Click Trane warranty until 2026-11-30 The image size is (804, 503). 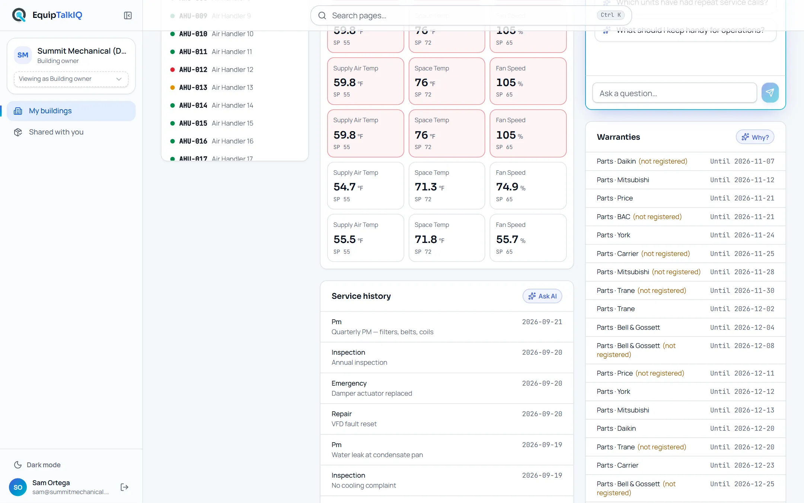(x=686, y=291)
